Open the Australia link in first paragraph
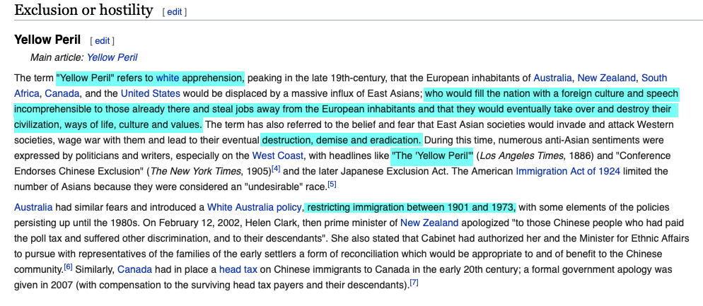 coord(552,78)
